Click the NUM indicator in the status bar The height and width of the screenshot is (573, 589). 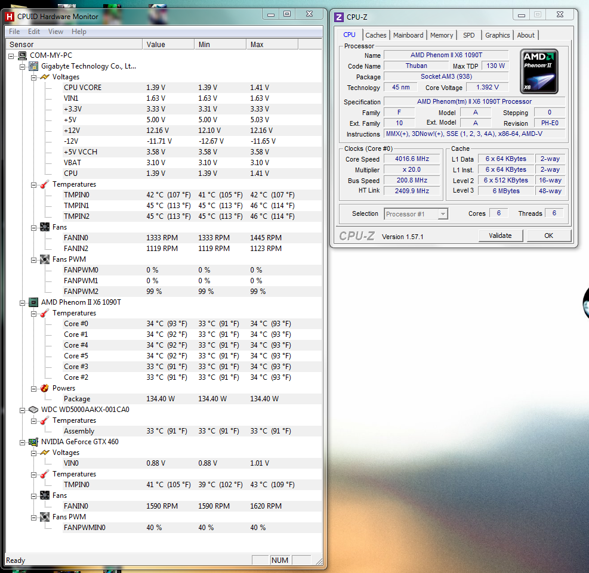[x=280, y=560]
